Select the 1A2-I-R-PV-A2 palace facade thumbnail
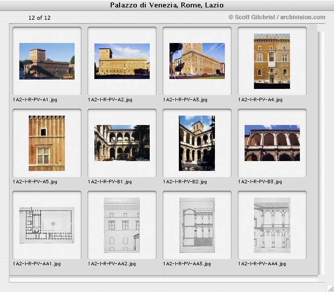The height and width of the screenshot is (292, 334). [x=122, y=61]
